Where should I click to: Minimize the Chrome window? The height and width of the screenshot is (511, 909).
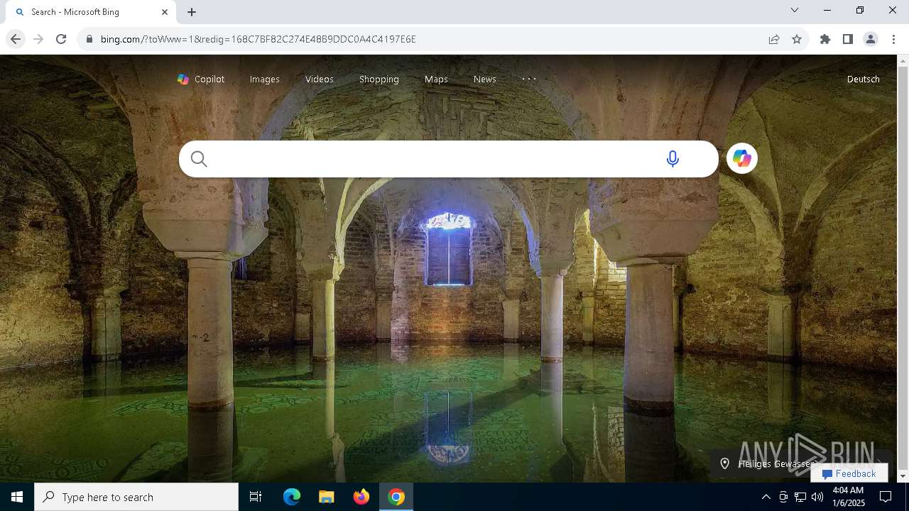point(827,10)
